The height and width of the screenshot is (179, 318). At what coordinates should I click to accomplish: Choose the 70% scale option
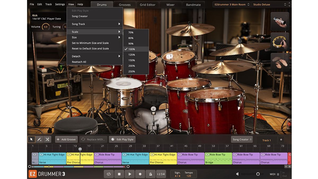pos(136,32)
